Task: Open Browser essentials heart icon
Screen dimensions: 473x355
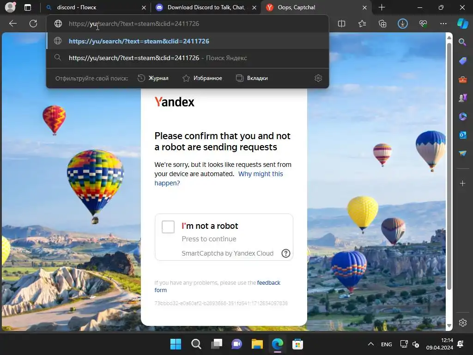Action: [423, 24]
